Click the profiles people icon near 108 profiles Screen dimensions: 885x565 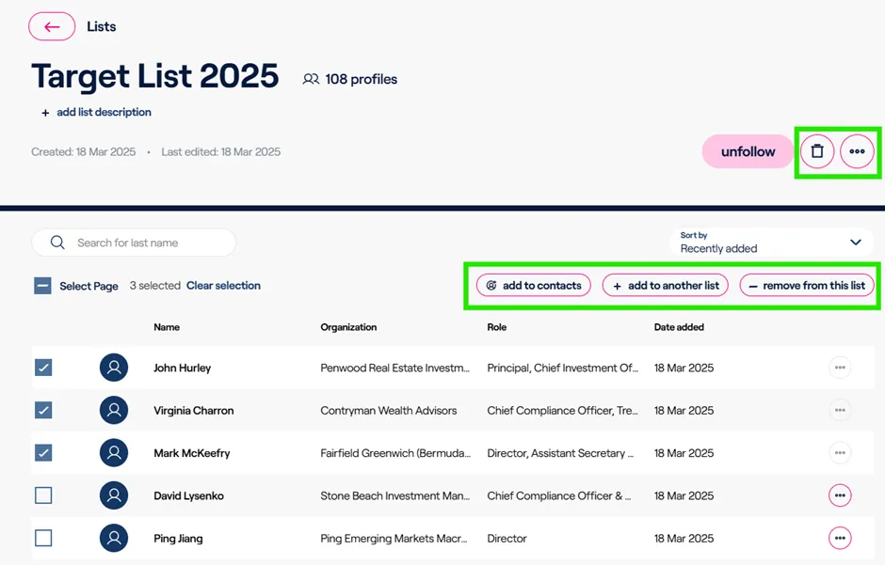pos(311,79)
